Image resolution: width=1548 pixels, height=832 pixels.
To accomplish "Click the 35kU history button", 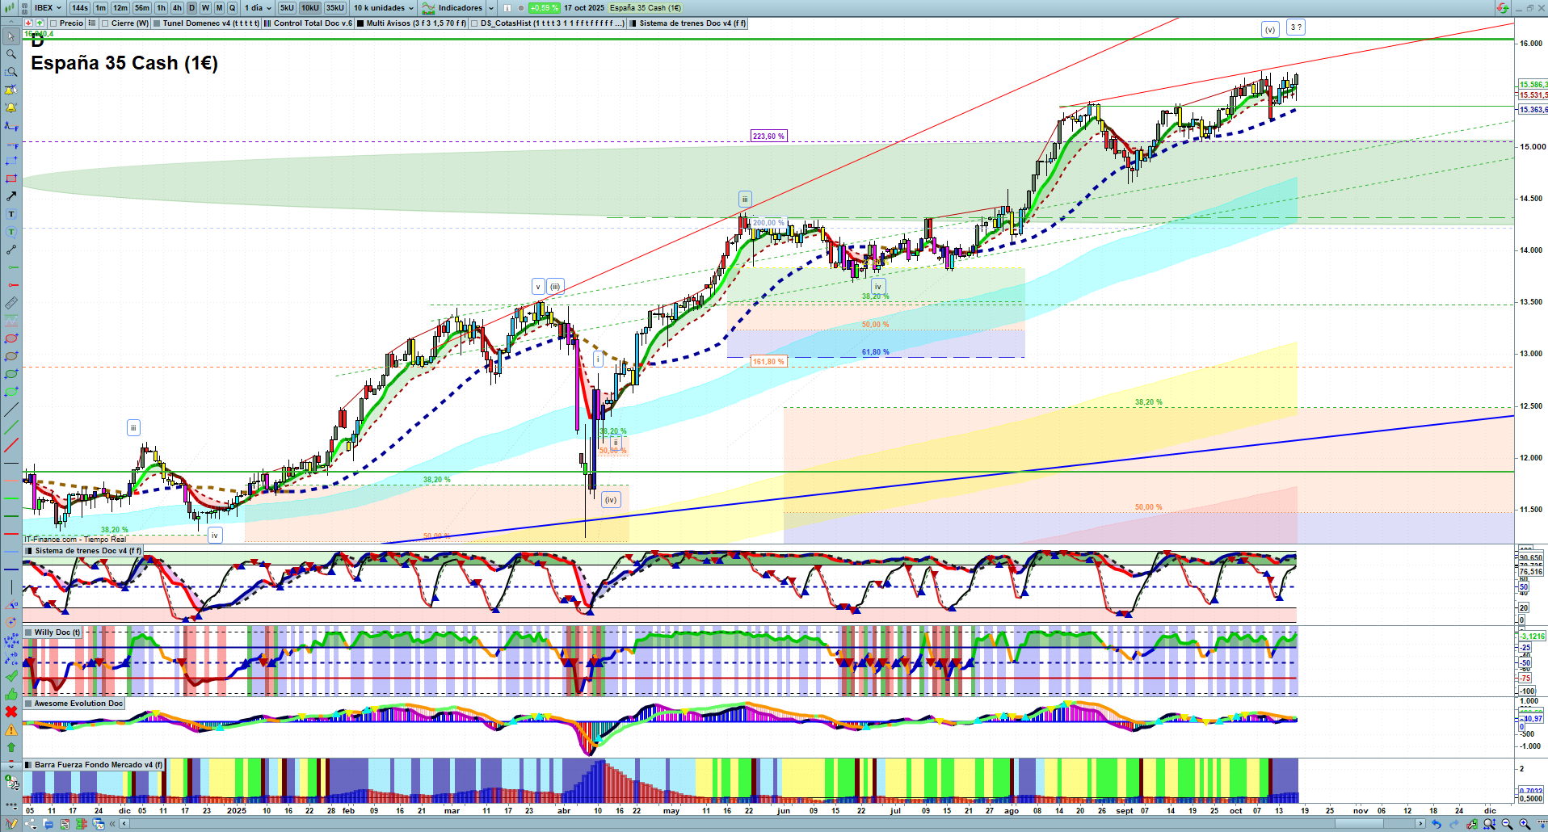I will pyautogui.click(x=335, y=8).
